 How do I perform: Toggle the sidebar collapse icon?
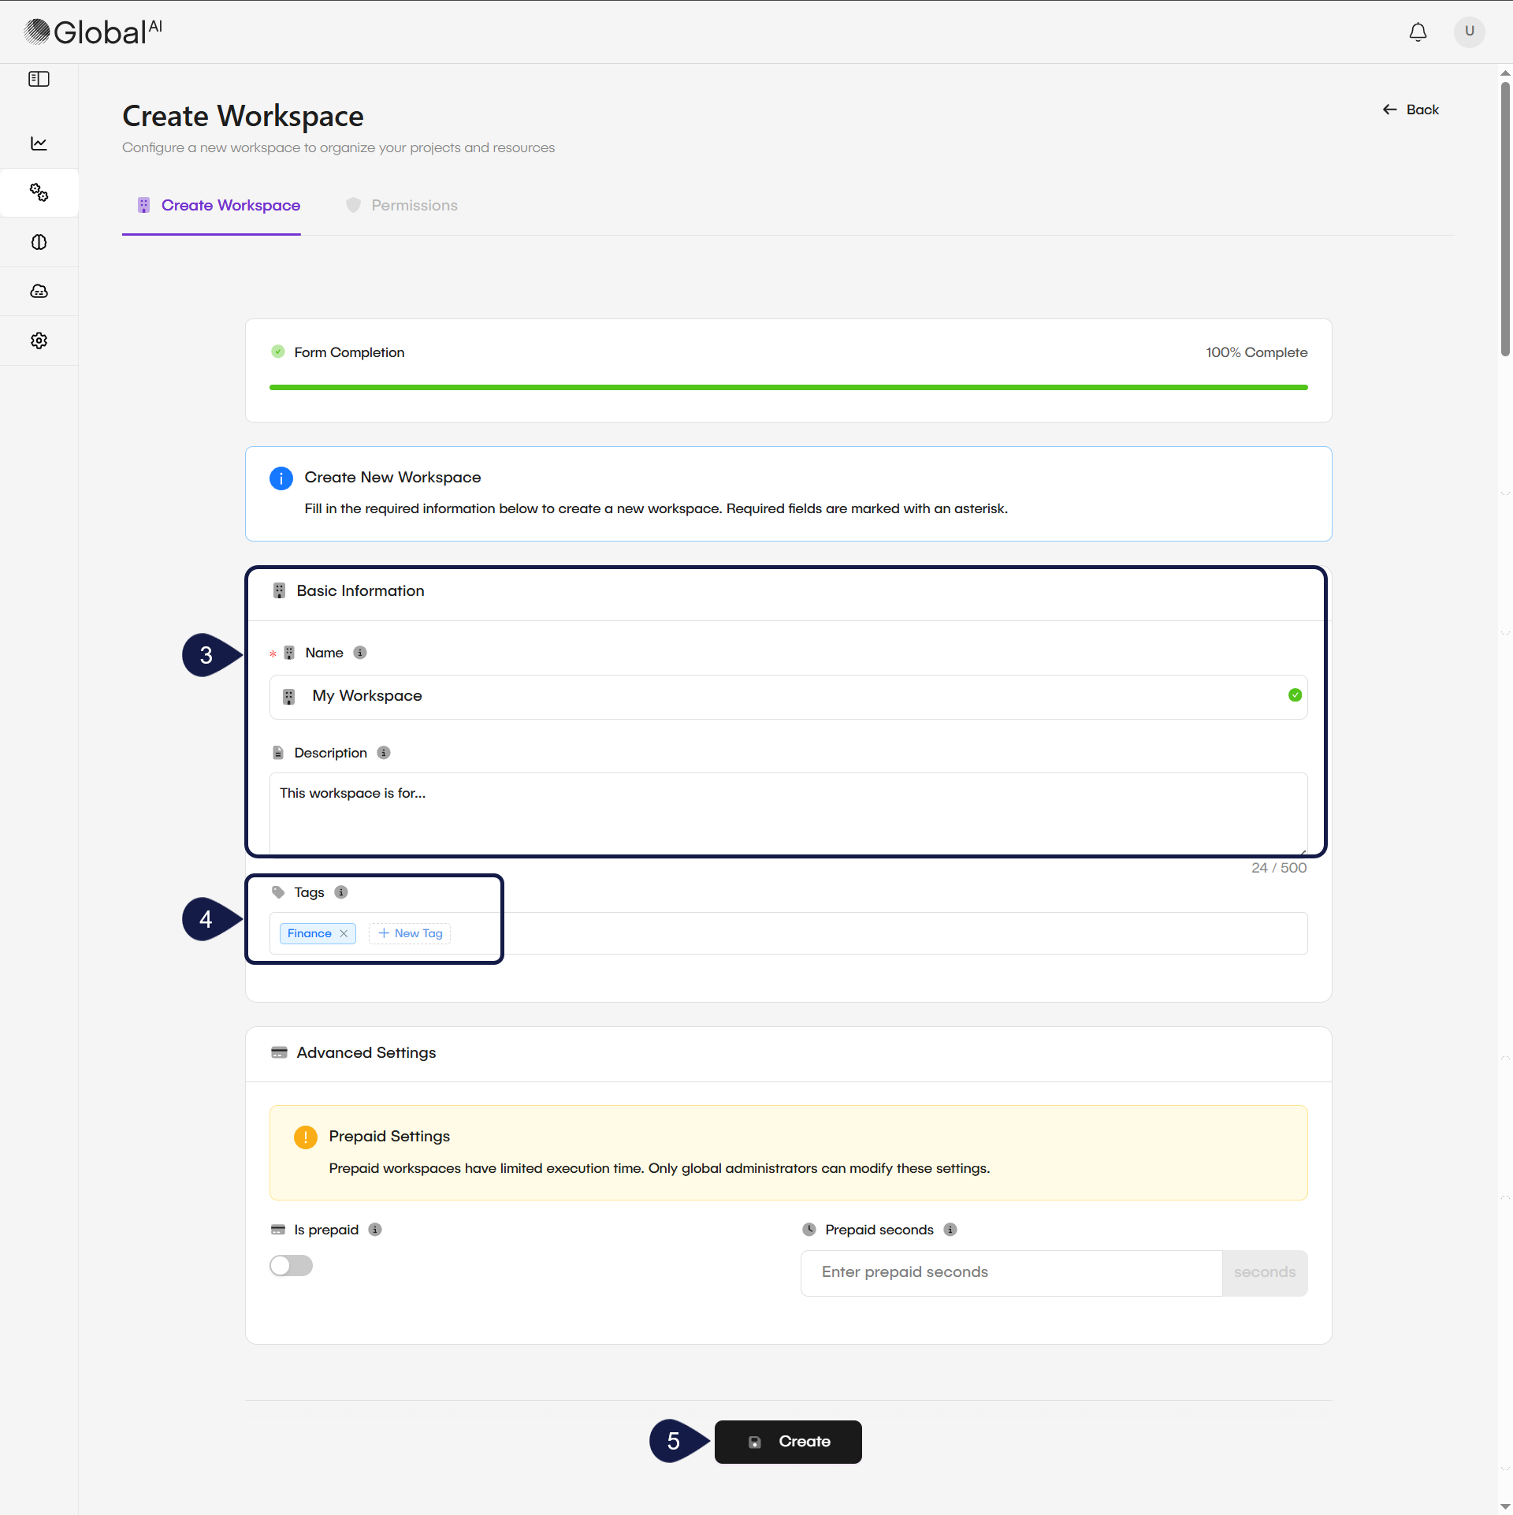tap(39, 79)
